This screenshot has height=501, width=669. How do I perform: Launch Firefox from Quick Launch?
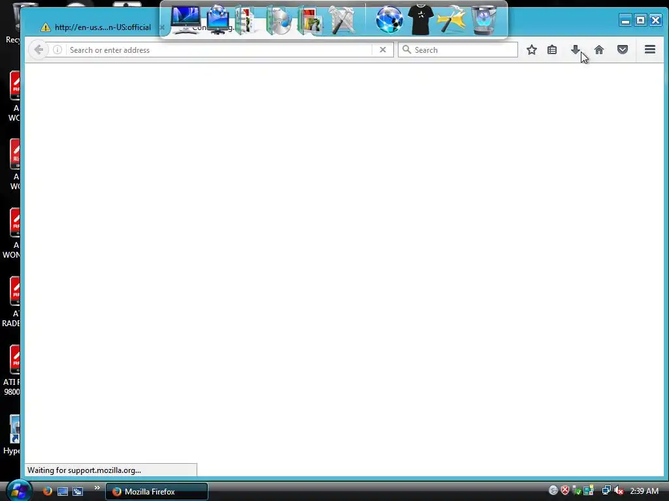point(47,491)
